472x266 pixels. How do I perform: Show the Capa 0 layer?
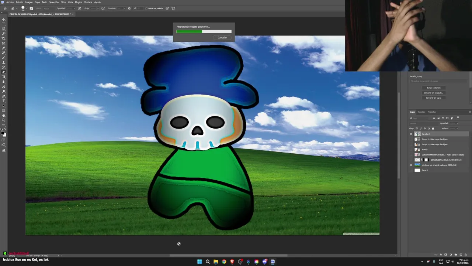pyautogui.click(x=411, y=170)
